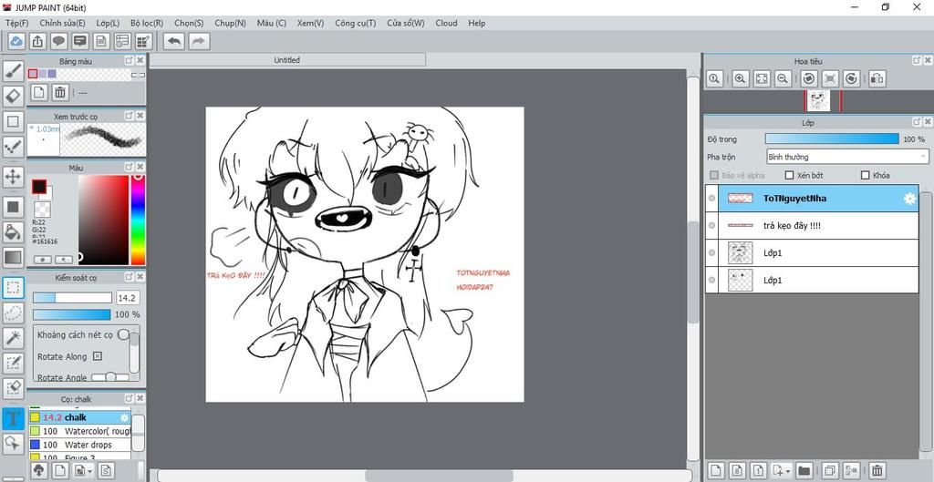Image resolution: width=934 pixels, height=482 pixels.
Task: Open the Chỉnh sửa(E) menu
Action: 63,23
